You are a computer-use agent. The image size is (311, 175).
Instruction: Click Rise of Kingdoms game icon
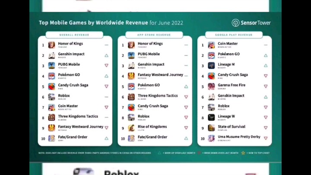tap(131, 128)
